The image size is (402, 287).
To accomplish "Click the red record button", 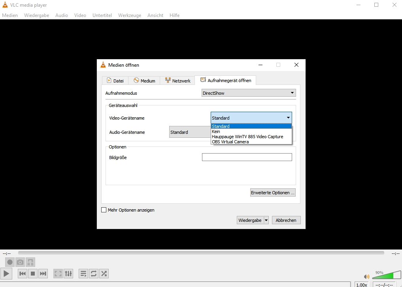I will coord(10,262).
